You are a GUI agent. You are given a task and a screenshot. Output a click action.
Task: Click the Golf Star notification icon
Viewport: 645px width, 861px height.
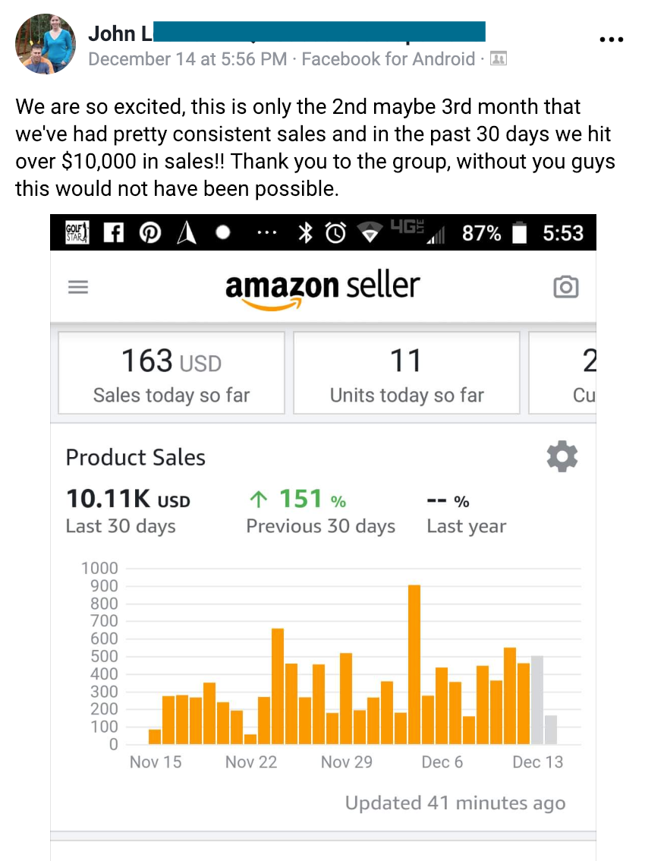(x=77, y=232)
